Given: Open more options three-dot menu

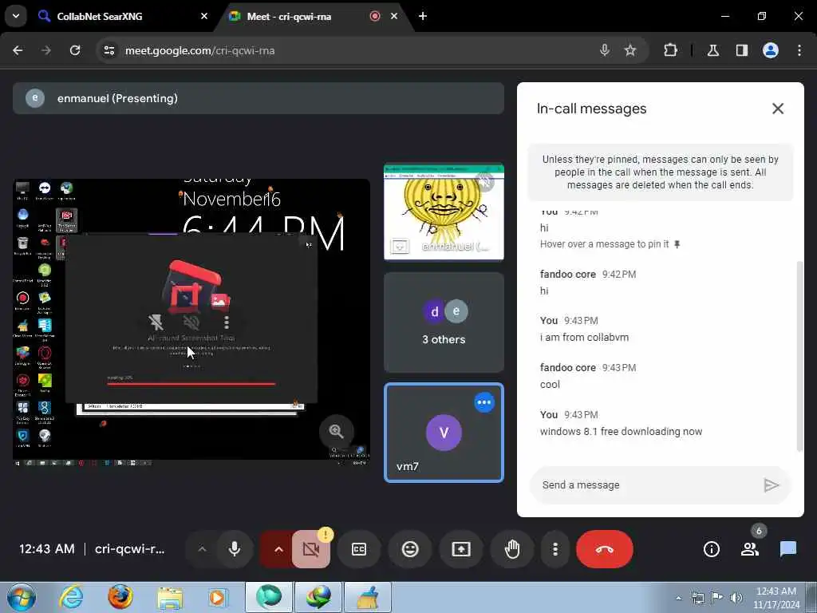Looking at the screenshot, I should [x=555, y=549].
